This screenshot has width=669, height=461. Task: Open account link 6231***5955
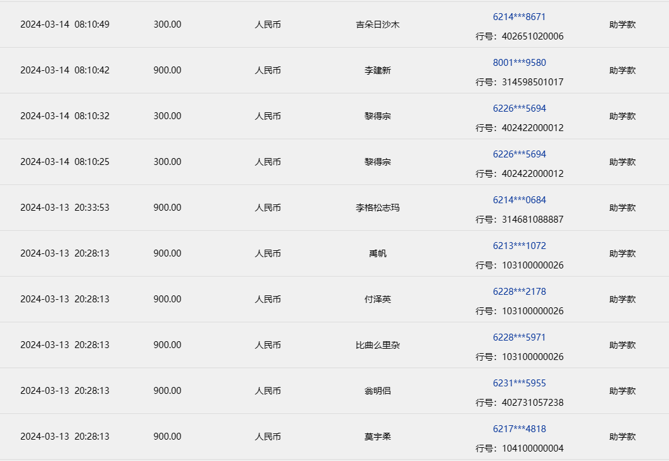pyautogui.click(x=519, y=383)
